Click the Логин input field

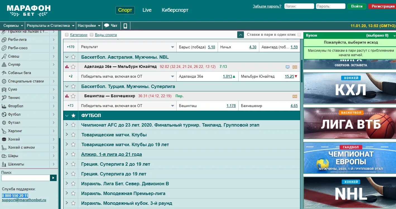[299, 6]
